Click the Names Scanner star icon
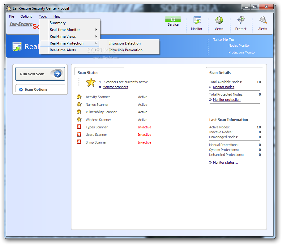The width and height of the screenshot is (282, 245). click(79, 104)
